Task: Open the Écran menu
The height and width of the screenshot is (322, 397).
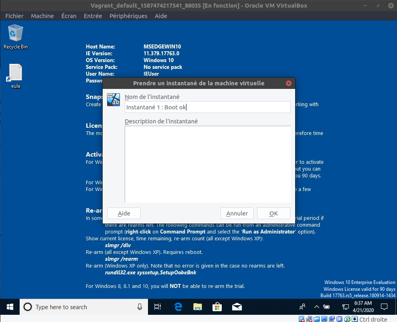Action: (x=69, y=16)
